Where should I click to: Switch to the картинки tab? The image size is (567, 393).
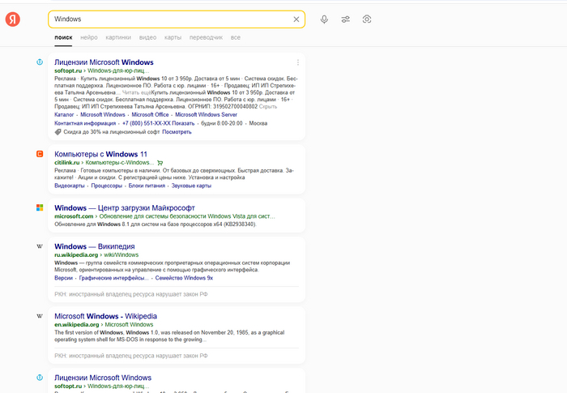pyautogui.click(x=118, y=37)
